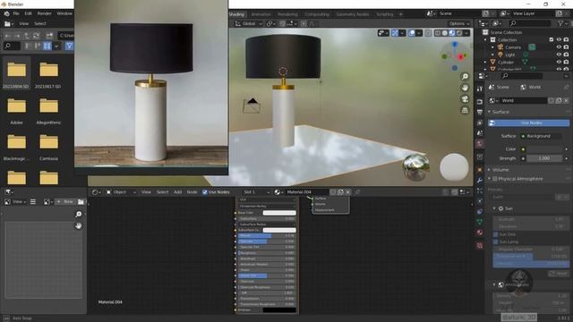Switch to the Rendering workspace tab

click(287, 14)
